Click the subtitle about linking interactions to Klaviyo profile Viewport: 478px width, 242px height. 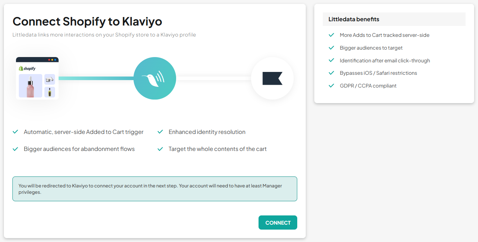point(104,35)
